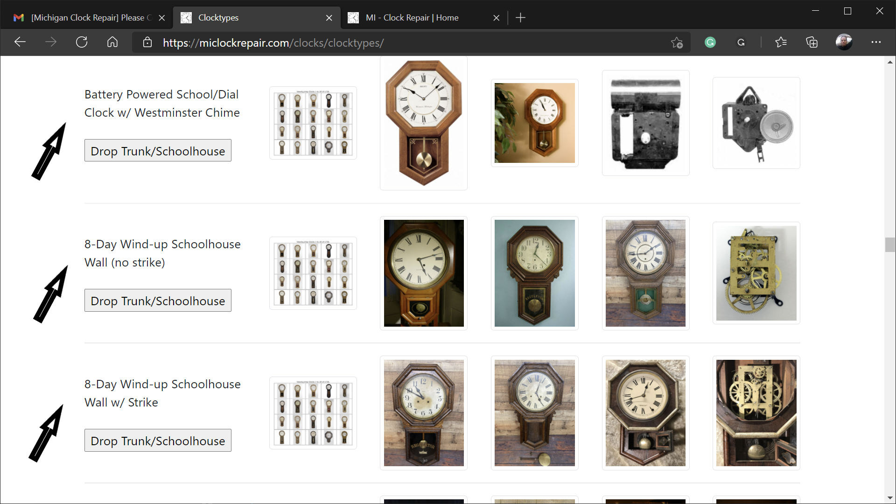Viewport: 896px width, 504px height.
Task: Open the brass wind-up movement photo
Action: [756, 273]
